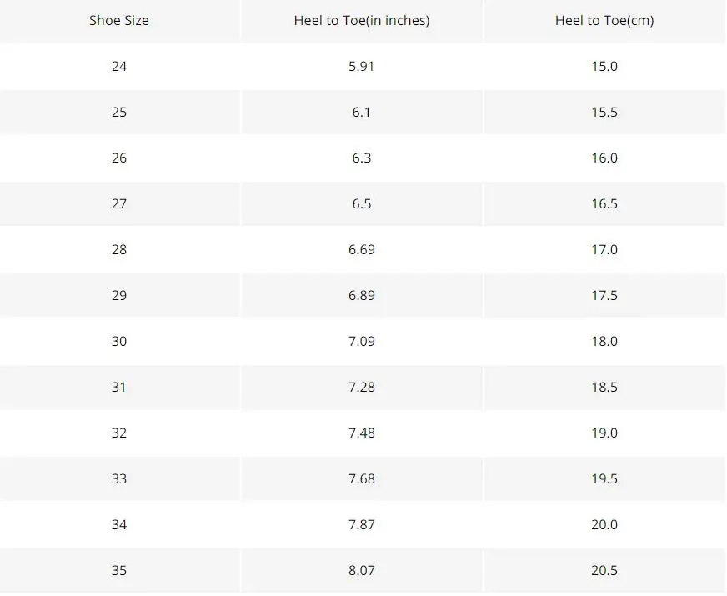Select the 20.0 cm cell
The image size is (727, 596).
pyautogui.click(x=604, y=525)
